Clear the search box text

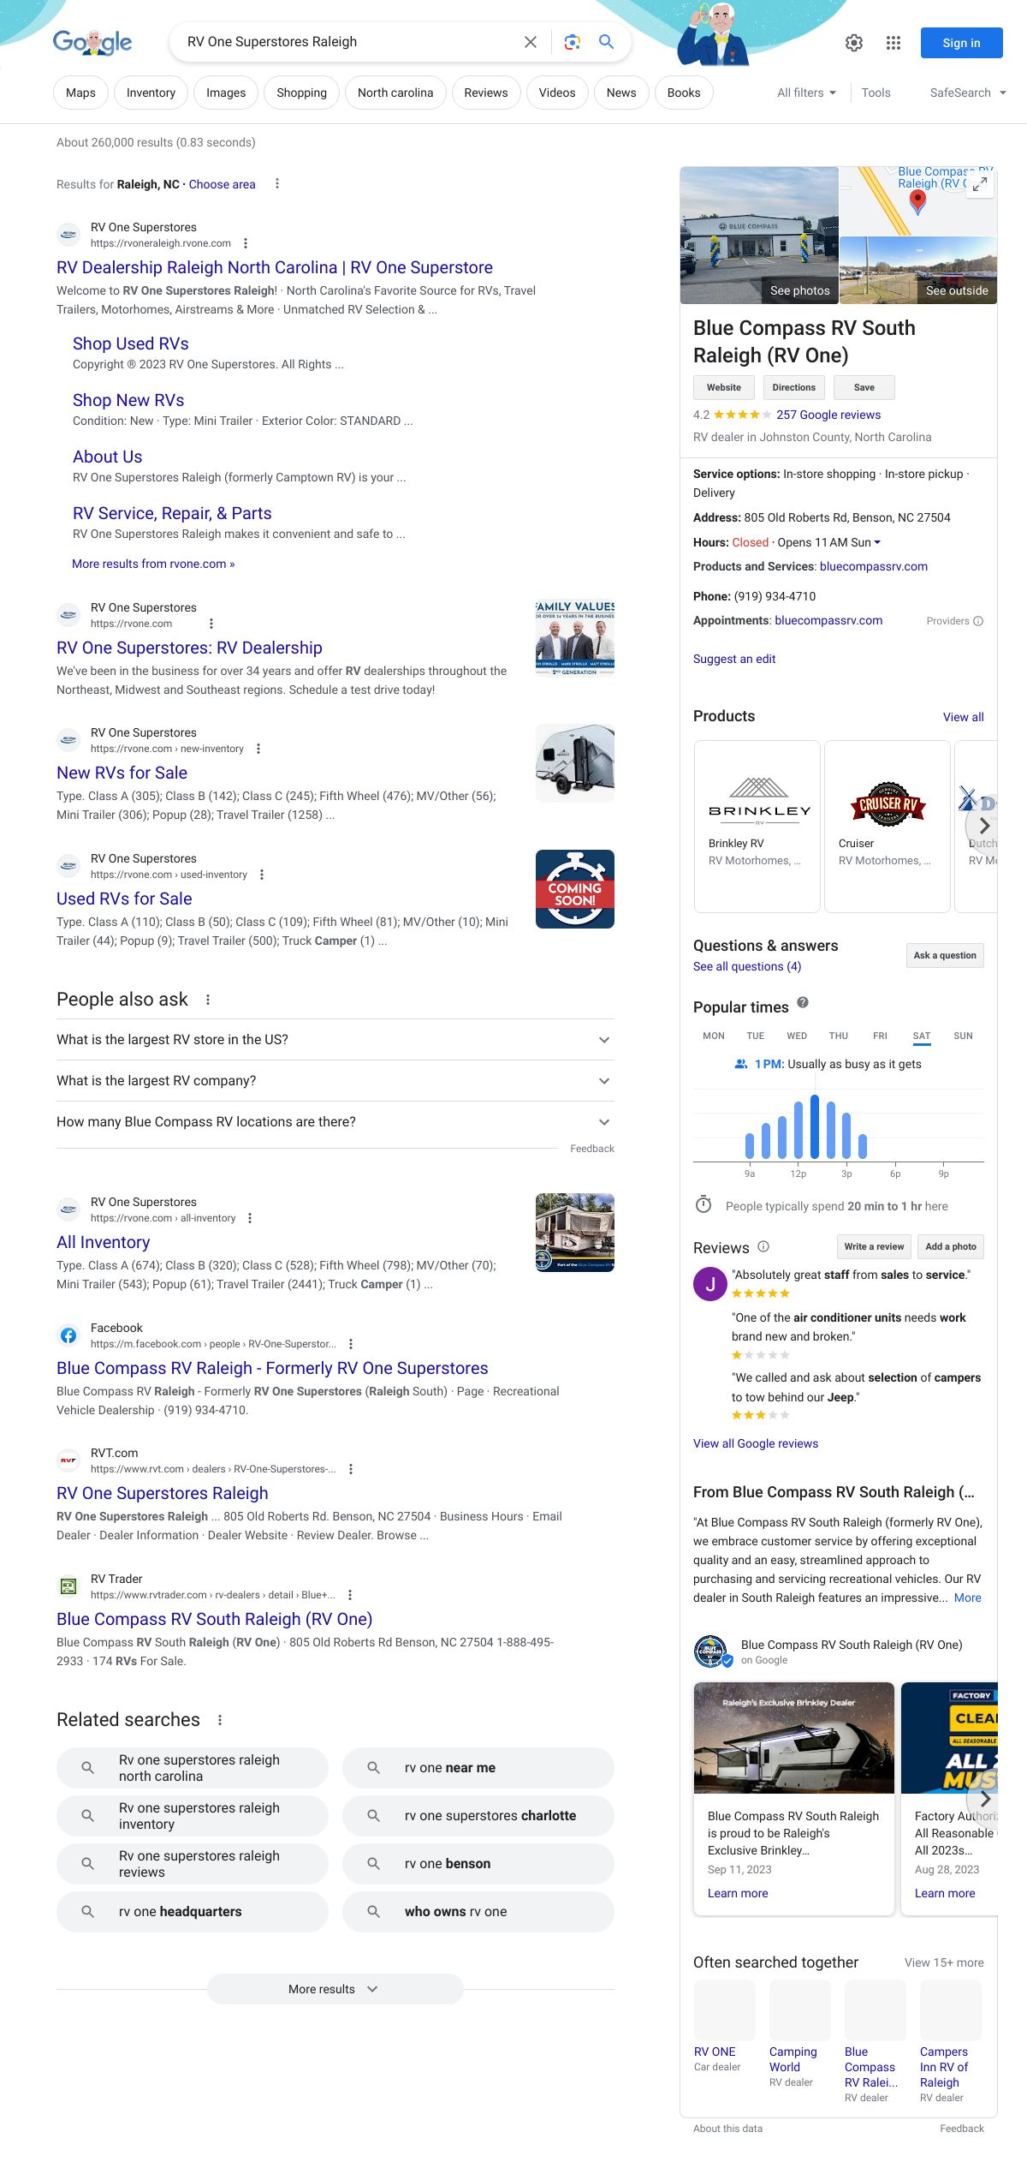click(531, 42)
